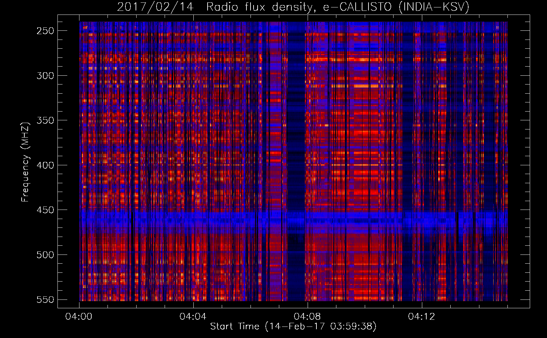Viewport: 547px width, 338px height.
Task: Select the 550 frequency tick label
Action: (45, 299)
